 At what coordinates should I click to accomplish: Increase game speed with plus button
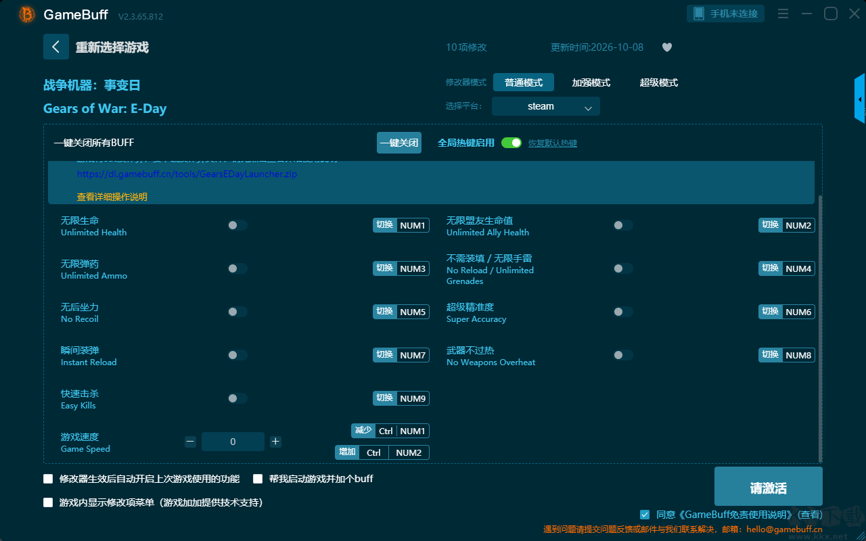(x=275, y=442)
